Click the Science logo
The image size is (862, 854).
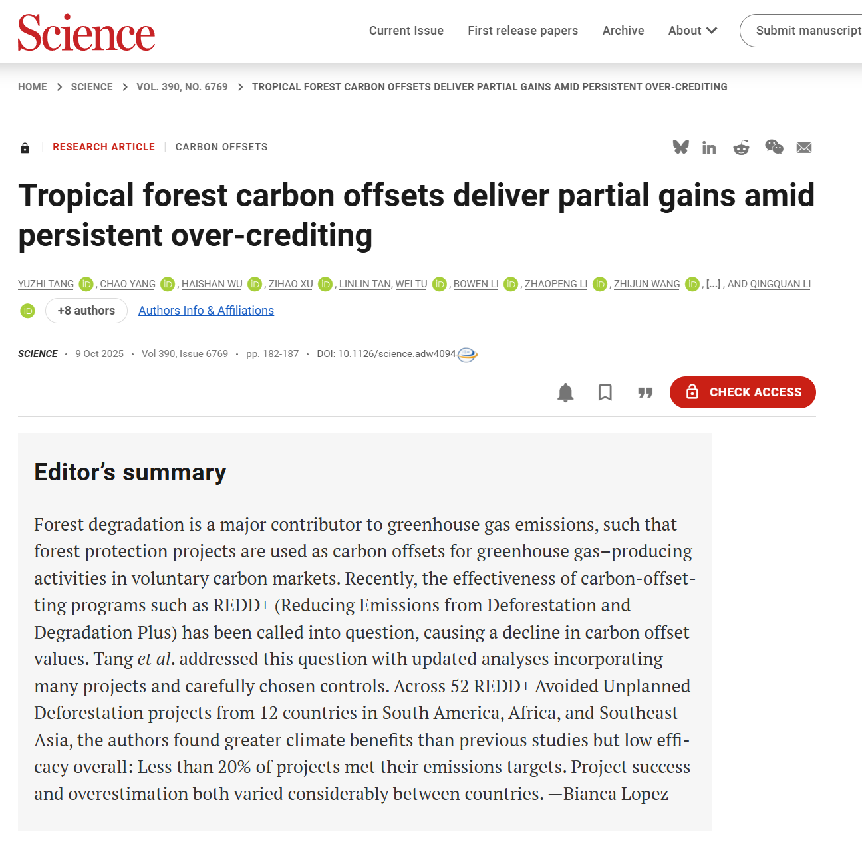[86, 33]
